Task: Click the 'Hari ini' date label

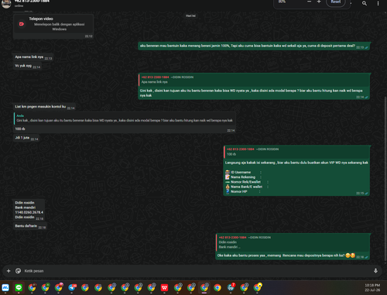Action: (x=190, y=15)
